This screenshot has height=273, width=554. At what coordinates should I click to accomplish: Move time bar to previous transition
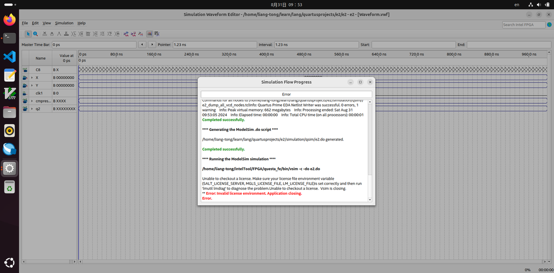tap(142, 45)
